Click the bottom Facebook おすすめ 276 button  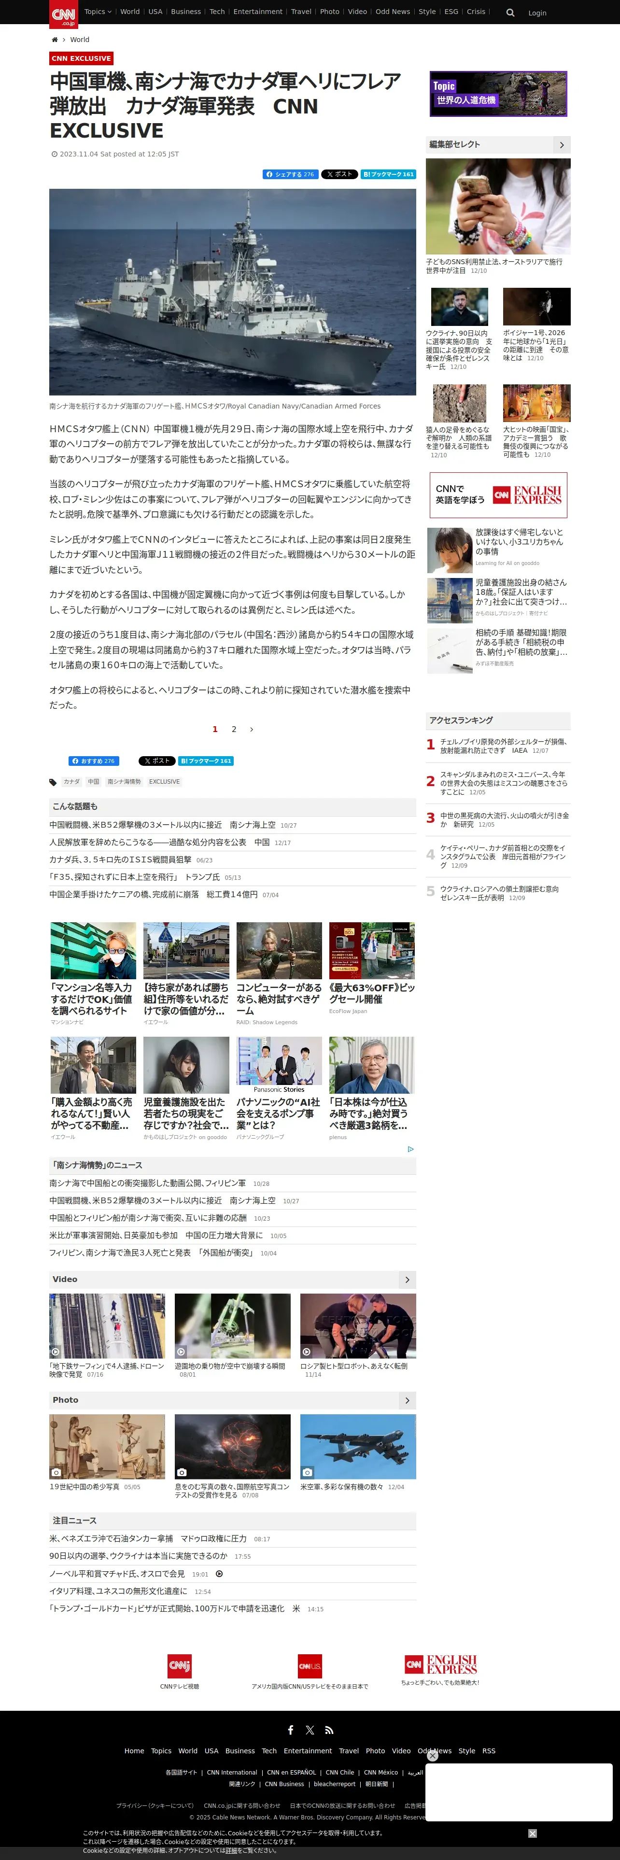[x=94, y=761]
